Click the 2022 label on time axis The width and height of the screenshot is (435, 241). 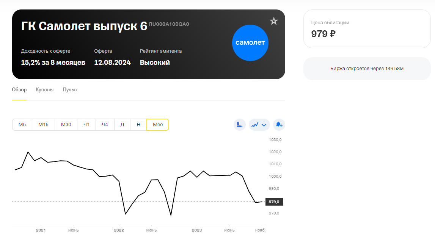[x=119, y=230]
